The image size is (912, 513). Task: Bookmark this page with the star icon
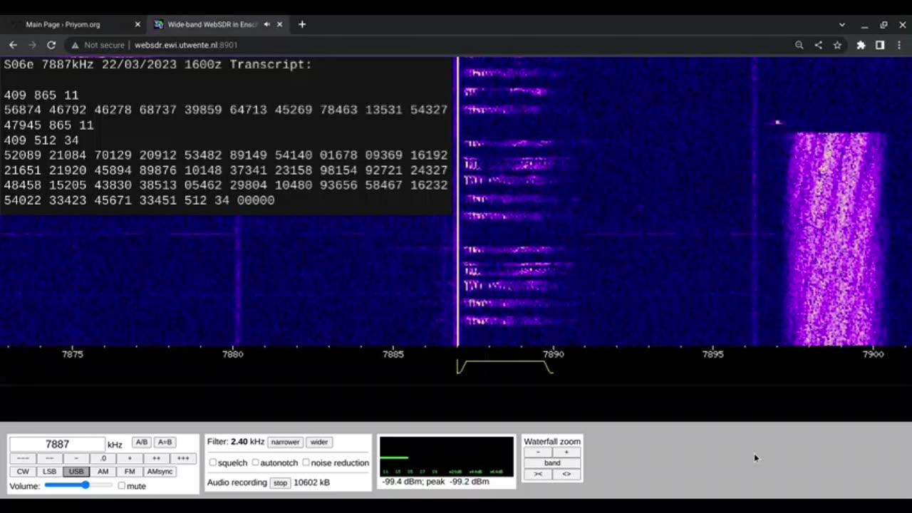click(837, 45)
